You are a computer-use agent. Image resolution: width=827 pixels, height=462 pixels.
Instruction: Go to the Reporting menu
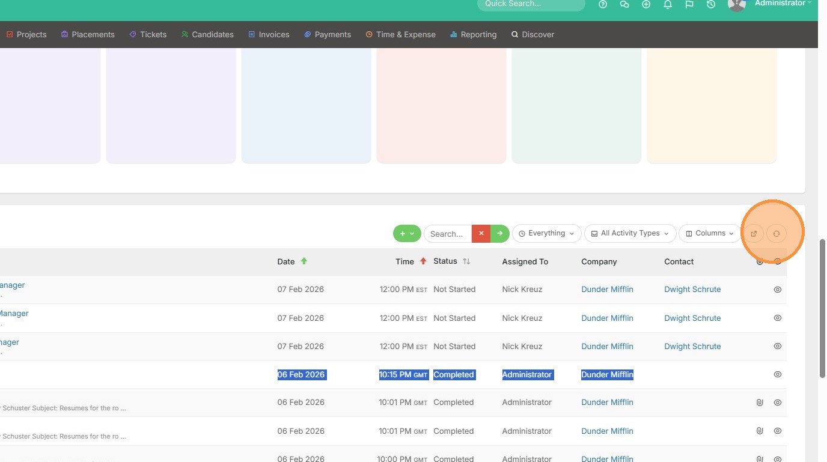click(474, 35)
